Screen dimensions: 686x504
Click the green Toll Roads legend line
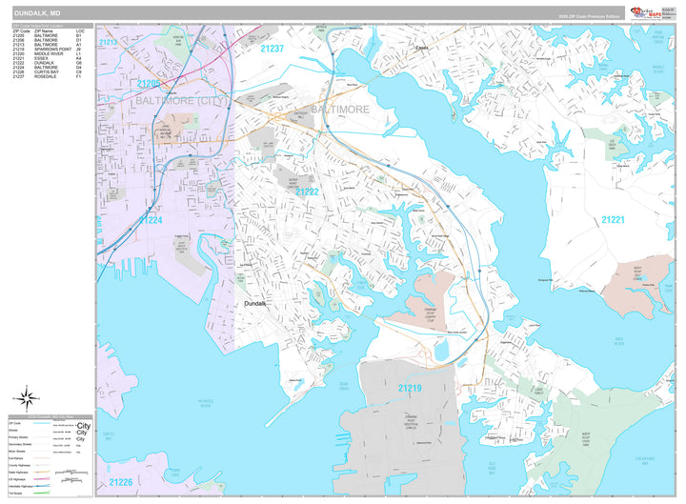(x=42, y=493)
